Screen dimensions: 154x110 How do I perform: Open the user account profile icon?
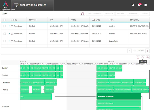click(x=146, y=5)
